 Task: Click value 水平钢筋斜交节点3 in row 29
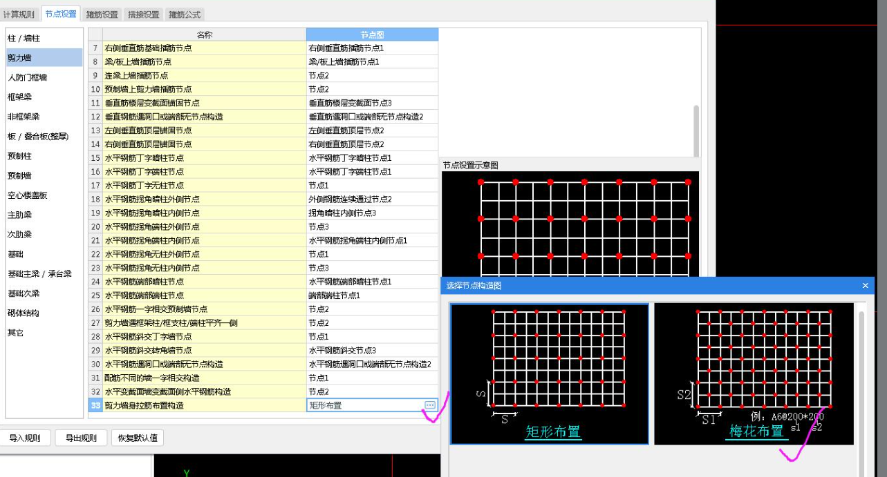coord(372,350)
